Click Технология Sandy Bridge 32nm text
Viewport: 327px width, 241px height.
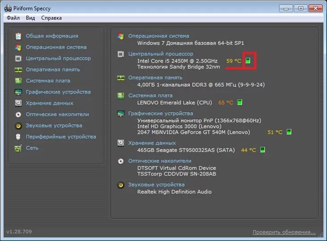pos(178,67)
